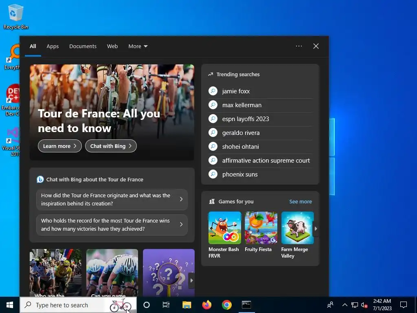The image size is (417, 313).
Task: Switch to the Command Prompt taskbar window
Action: tap(246, 305)
